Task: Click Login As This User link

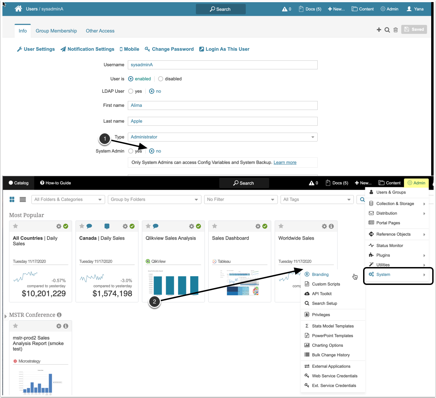Action: click(x=224, y=49)
